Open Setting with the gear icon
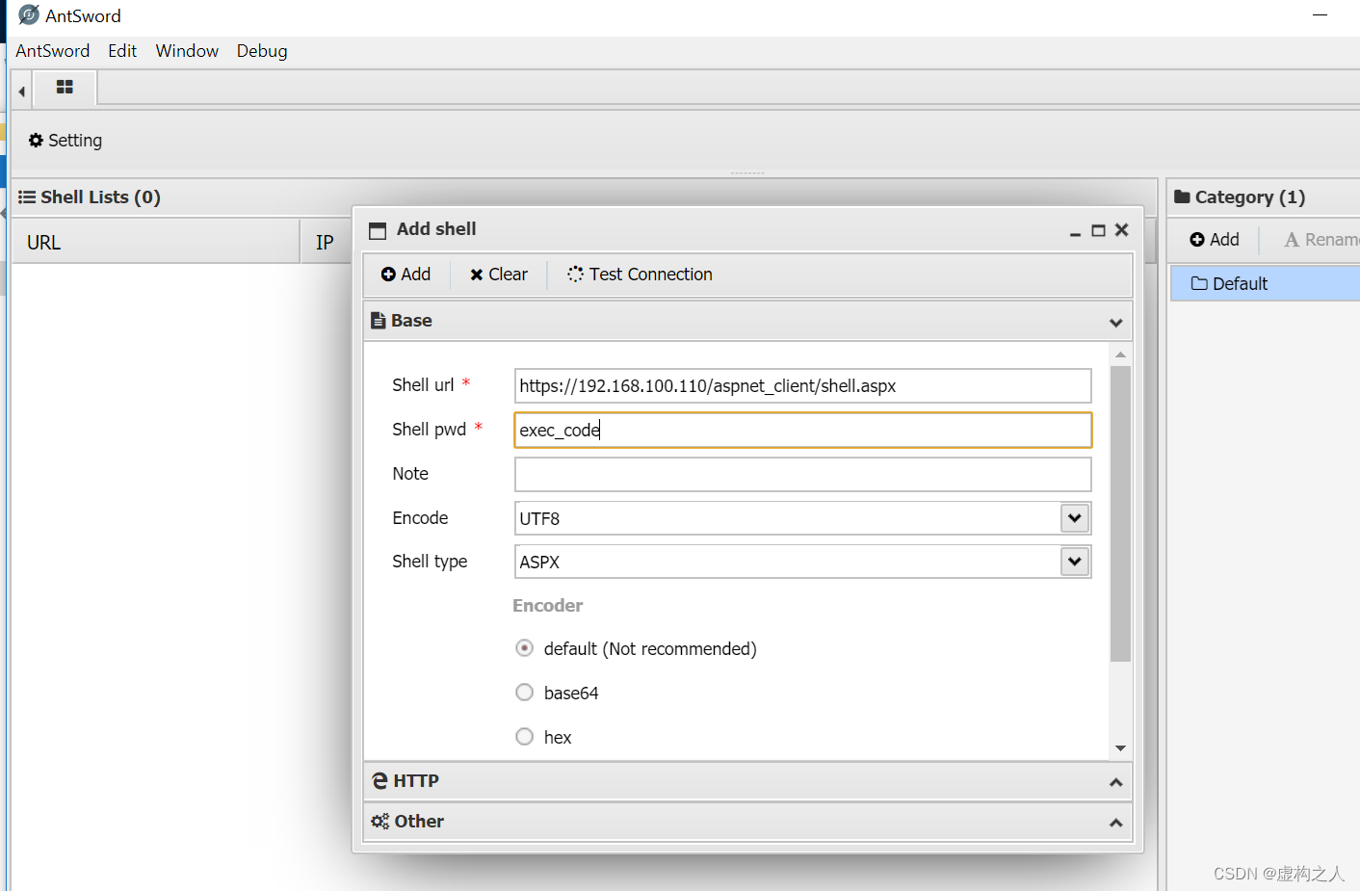This screenshot has height=891, width=1360. (65, 141)
